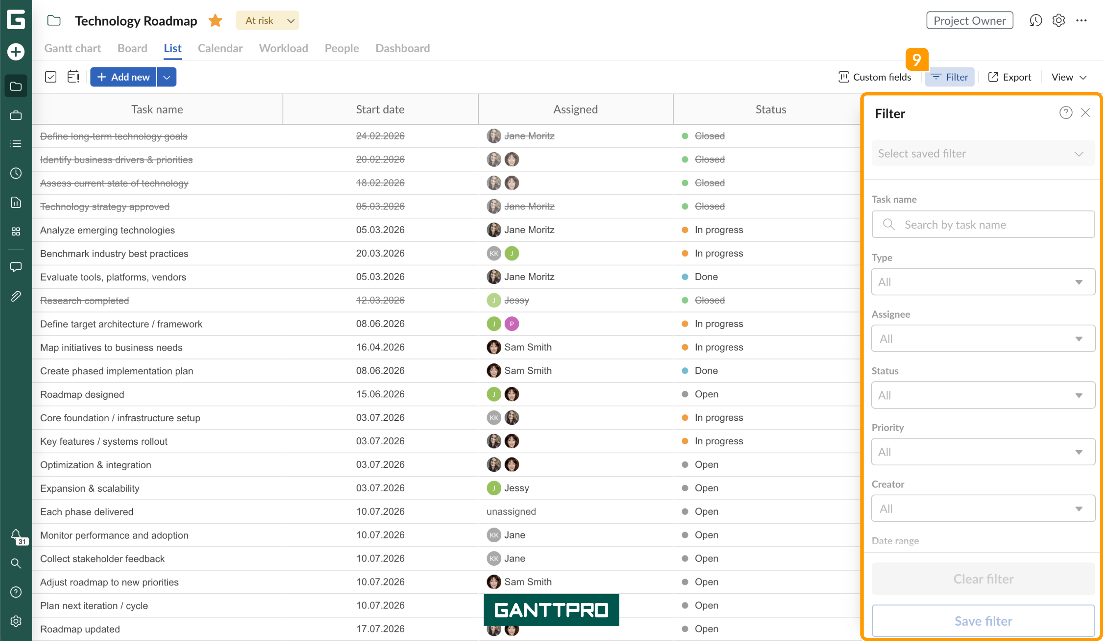1103x641 pixels.
Task: Toggle the bulk select checkbox icon in toolbar
Action: (51, 77)
